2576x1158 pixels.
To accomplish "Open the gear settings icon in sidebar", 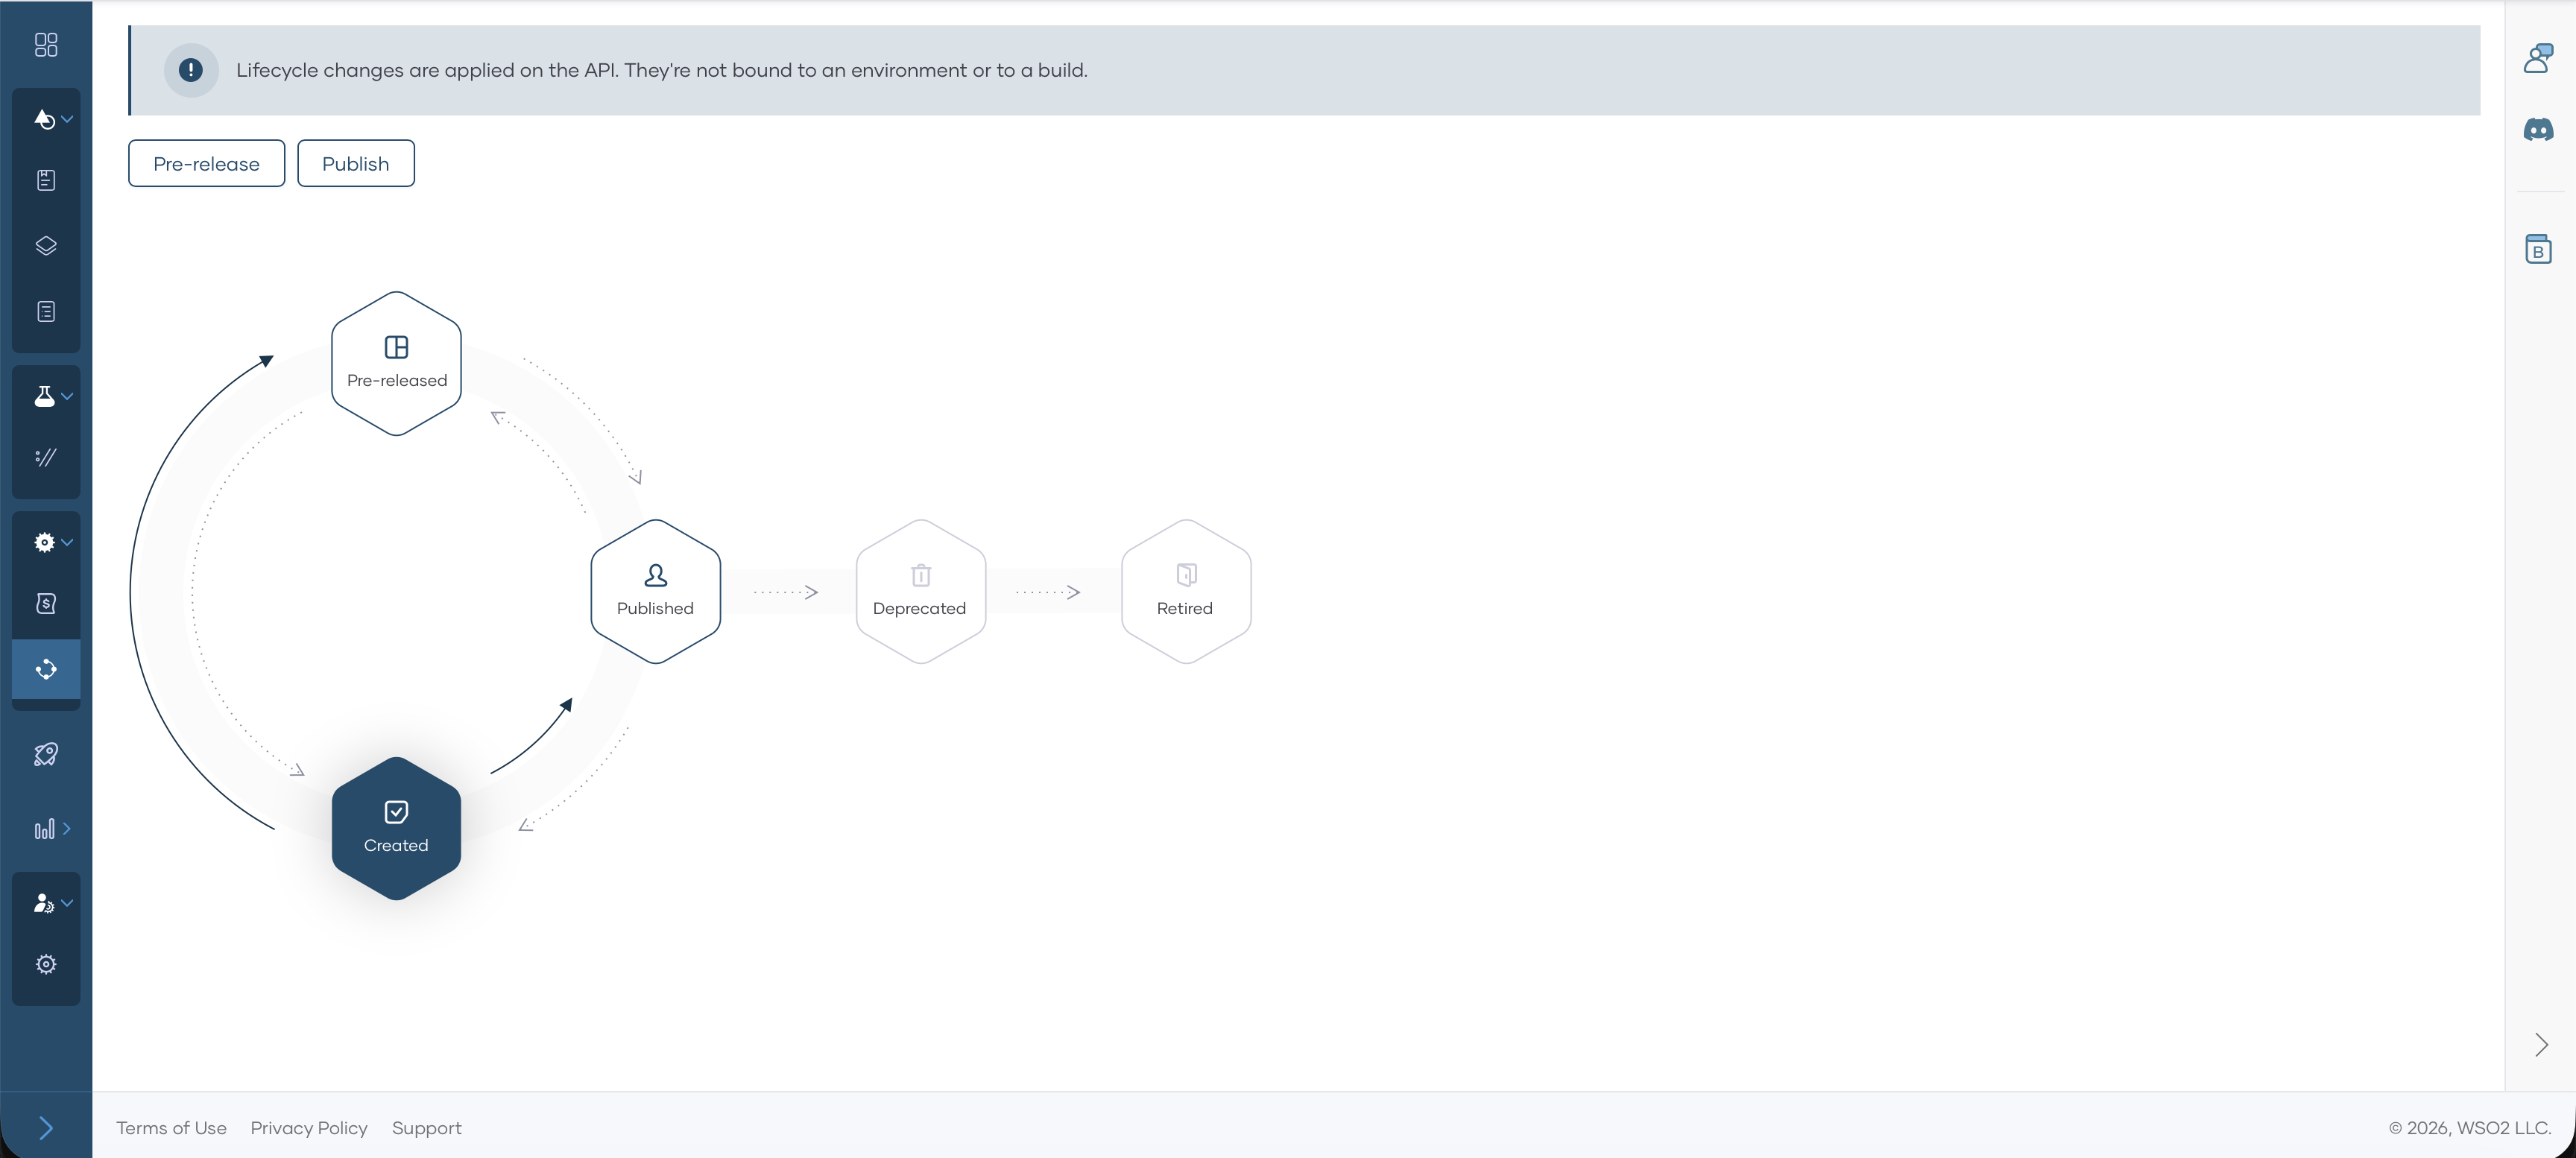I will (46, 964).
